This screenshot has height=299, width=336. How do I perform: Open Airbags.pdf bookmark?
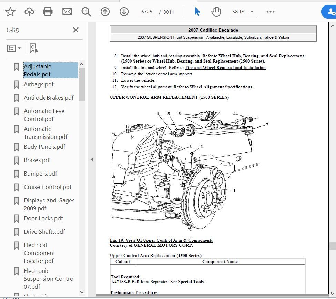click(39, 84)
